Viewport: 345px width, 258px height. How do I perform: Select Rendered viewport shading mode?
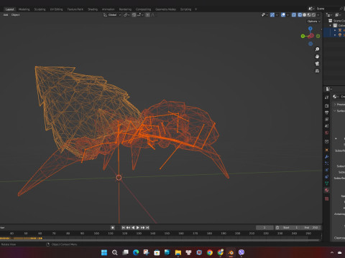click(x=313, y=15)
